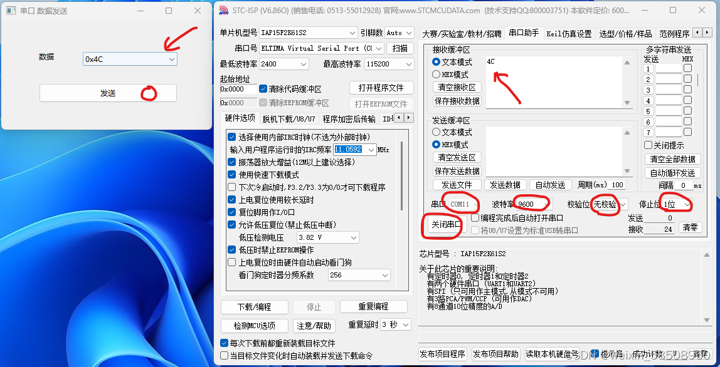This screenshot has width=720, height=367.
Task: Click the serial data window title icon
Action: click(11, 10)
